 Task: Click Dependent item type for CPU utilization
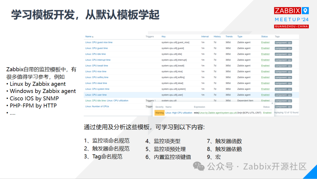click(245, 101)
